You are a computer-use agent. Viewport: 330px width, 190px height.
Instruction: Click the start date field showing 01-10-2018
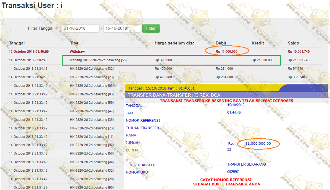pos(80,28)
